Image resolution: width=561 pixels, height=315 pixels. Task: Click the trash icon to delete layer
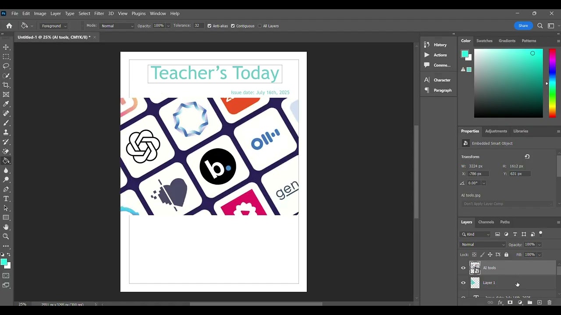(x=549, y=302)
